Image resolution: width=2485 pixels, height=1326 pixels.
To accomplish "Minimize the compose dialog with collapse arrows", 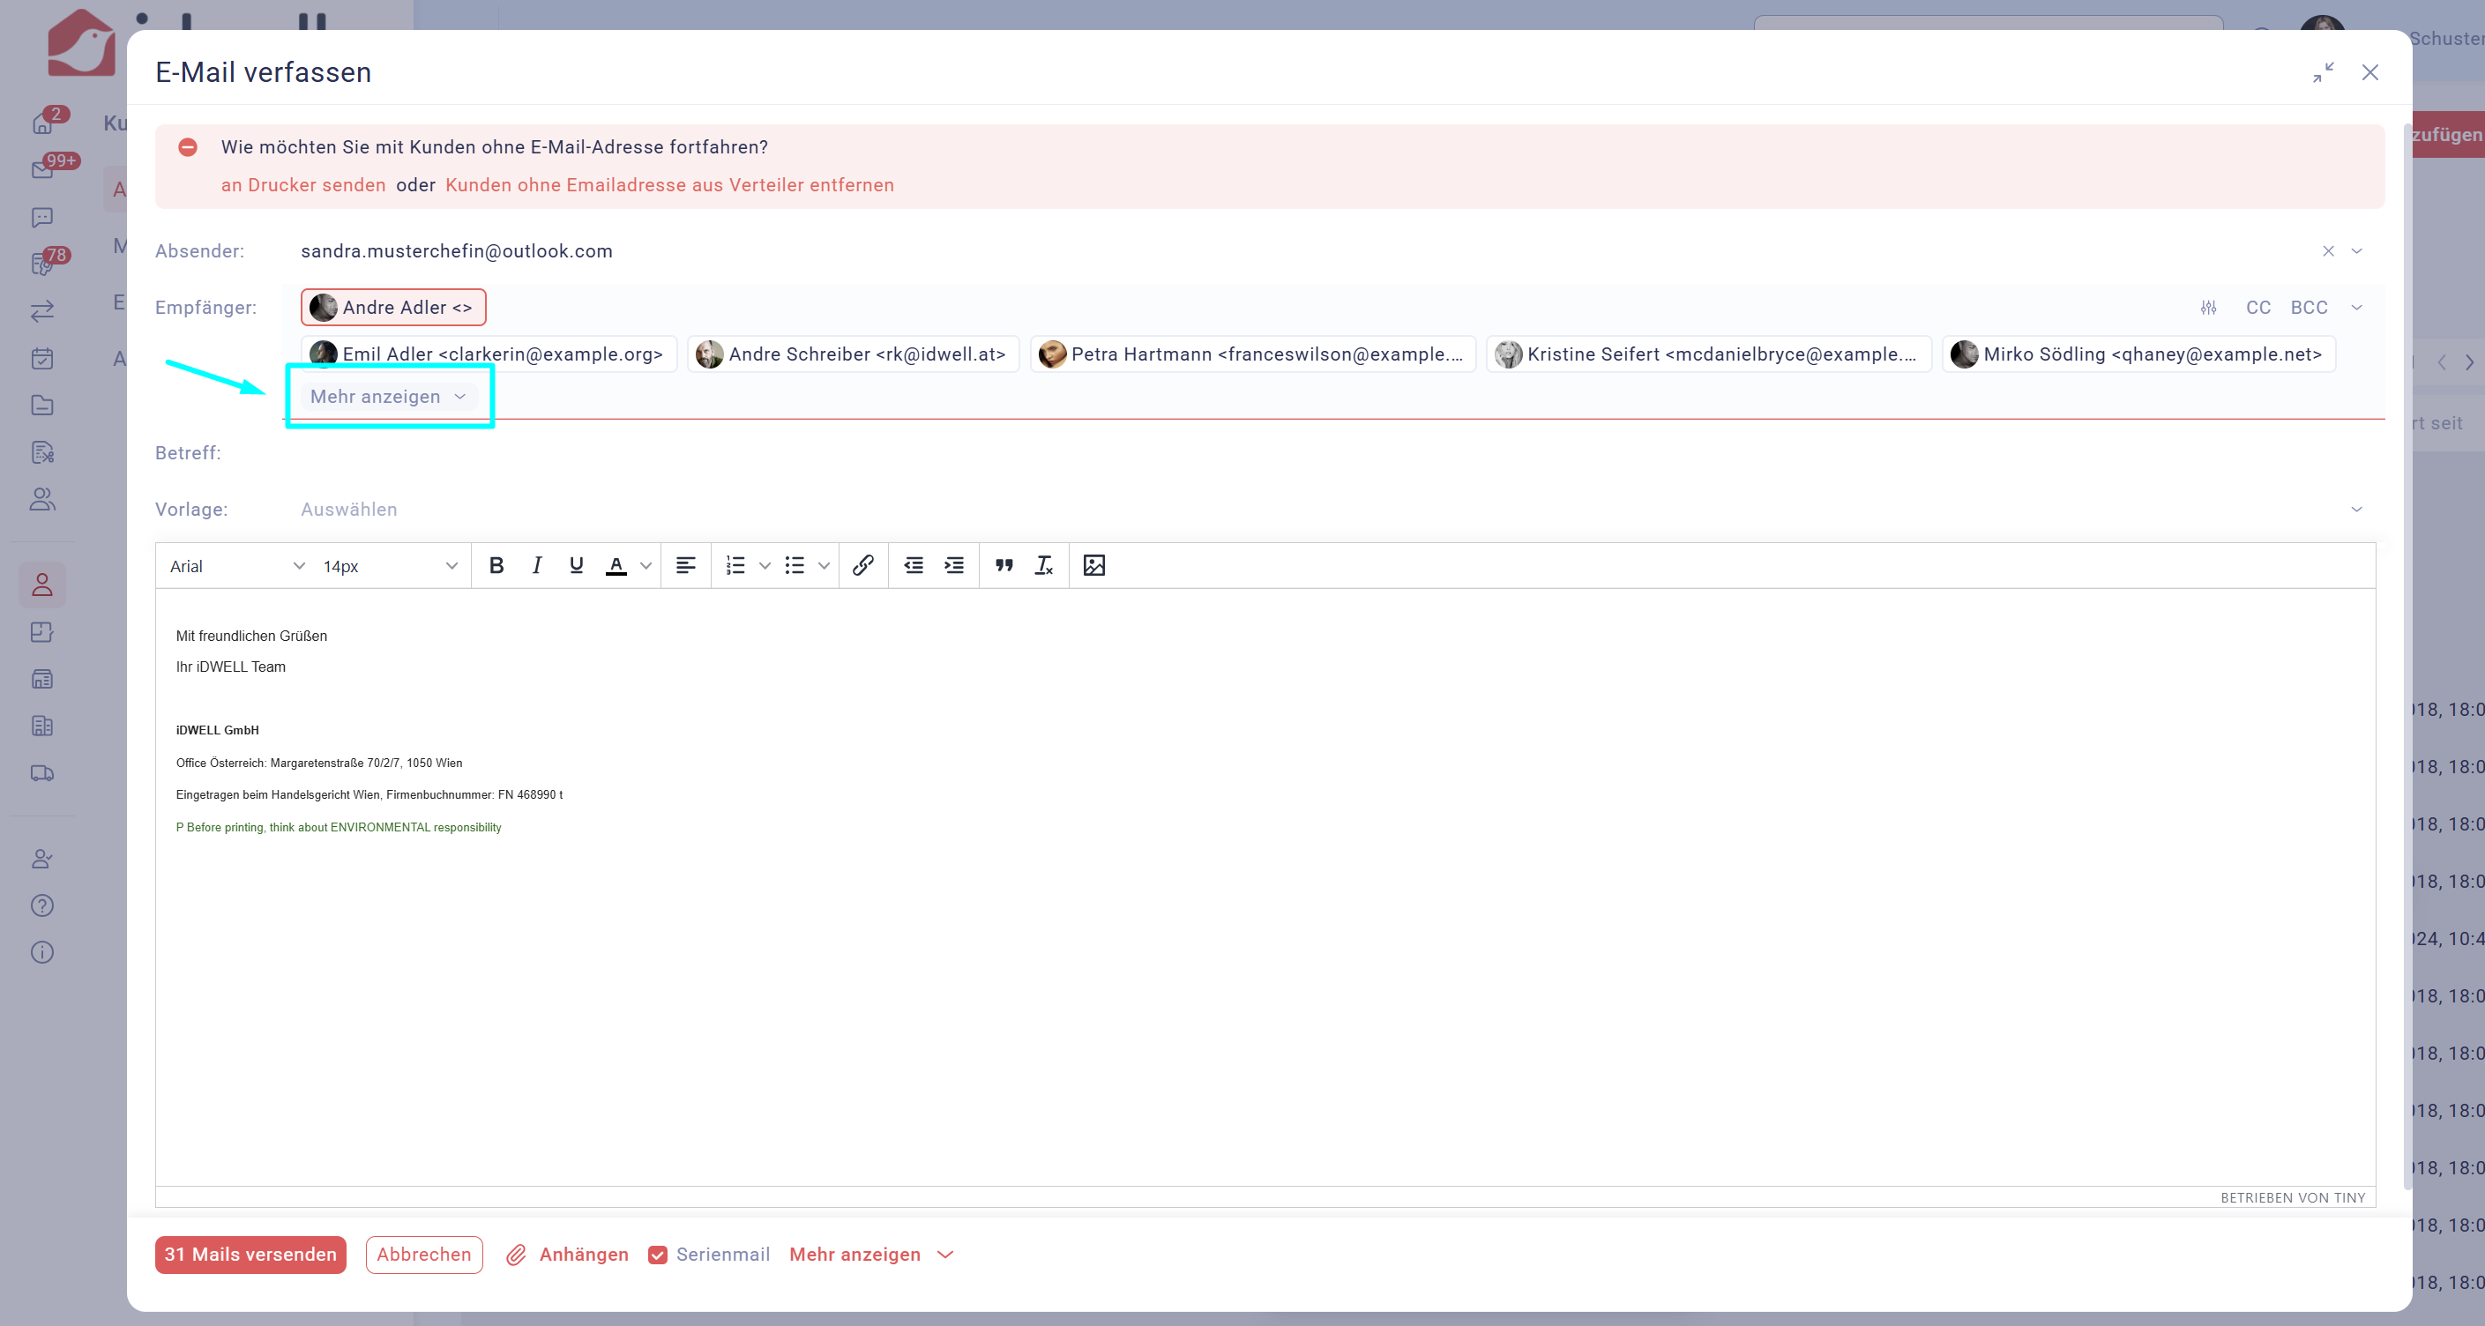I will (2322, 72).
